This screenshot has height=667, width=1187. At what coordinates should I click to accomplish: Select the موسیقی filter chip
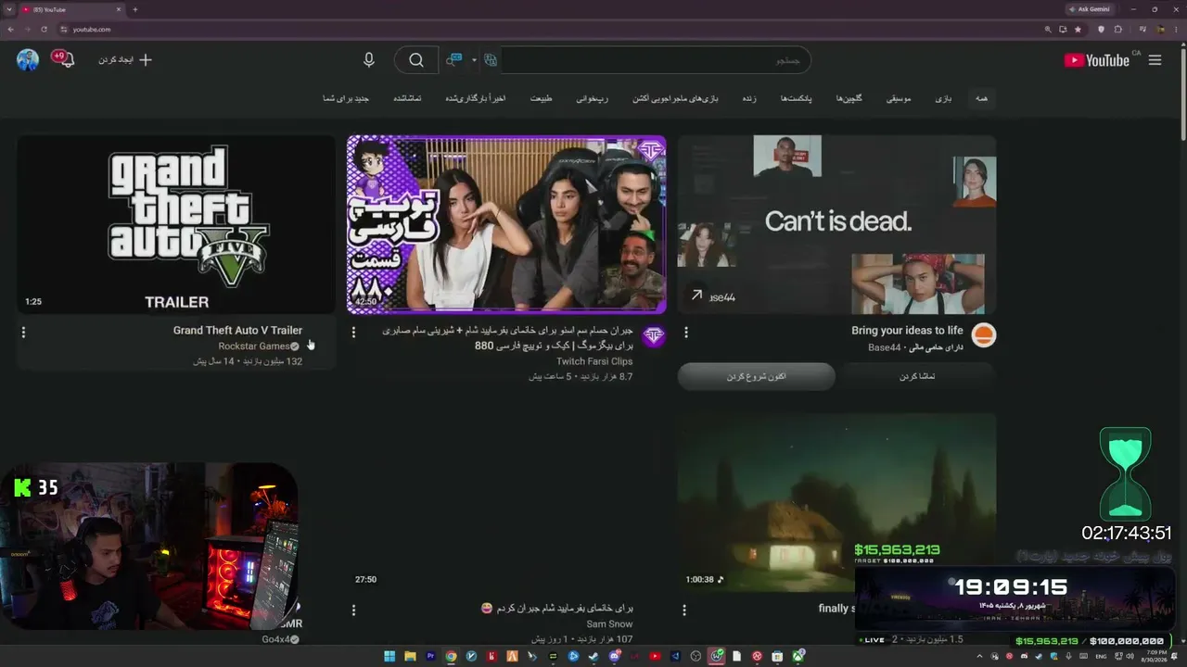pos(899,98)
